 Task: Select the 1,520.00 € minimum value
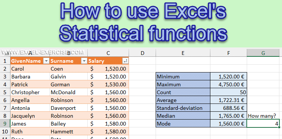228,77
